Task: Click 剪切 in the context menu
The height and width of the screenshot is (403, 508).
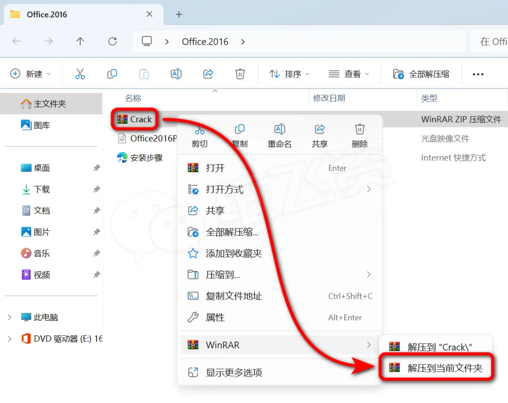Action: (x=199, y=136)
